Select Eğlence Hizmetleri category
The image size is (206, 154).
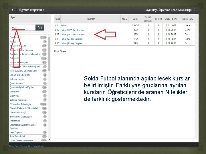(18, 100)
